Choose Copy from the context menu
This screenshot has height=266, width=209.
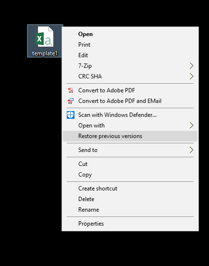point(130,175)
